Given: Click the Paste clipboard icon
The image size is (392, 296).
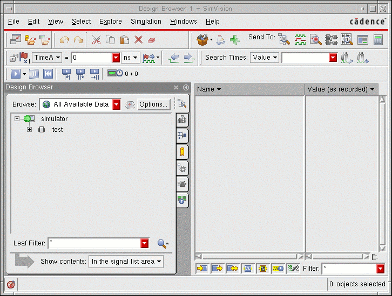Looking at the screenshot, I should click(x=125, y=40).
